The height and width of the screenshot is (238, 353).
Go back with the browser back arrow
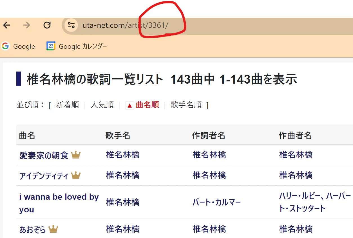[6, 25]
